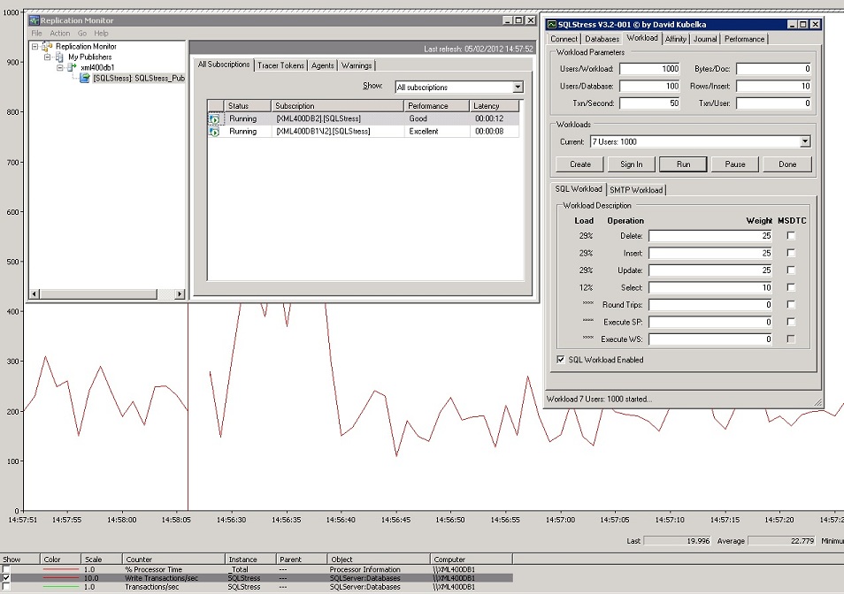The height and width of the screenshot is (594, 844).
Task: Click the xml400db1 publisher icon
Action: coord(72,68)
